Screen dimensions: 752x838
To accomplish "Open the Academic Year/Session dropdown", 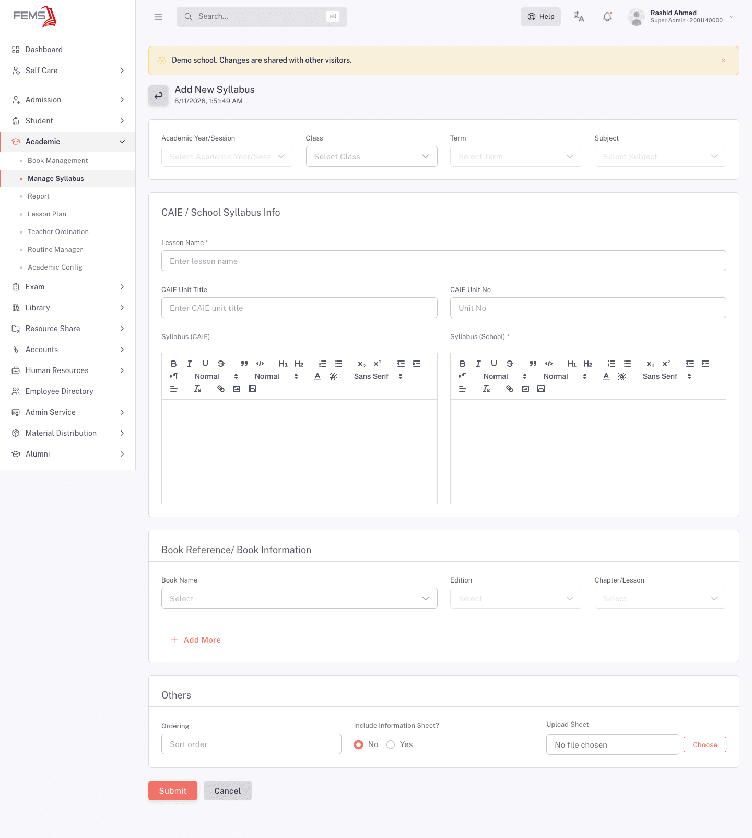I will pos(227,156).
